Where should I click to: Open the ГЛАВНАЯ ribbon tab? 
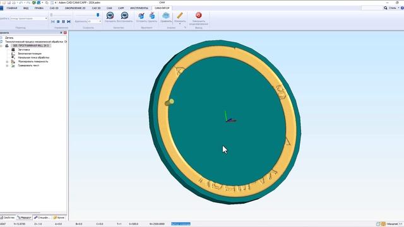tap(12, 8)
